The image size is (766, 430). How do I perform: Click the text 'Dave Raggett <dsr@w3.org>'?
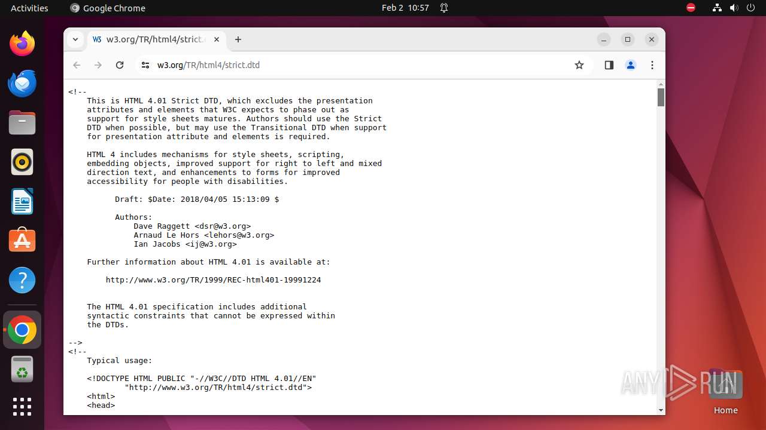(x=192, y=226)
